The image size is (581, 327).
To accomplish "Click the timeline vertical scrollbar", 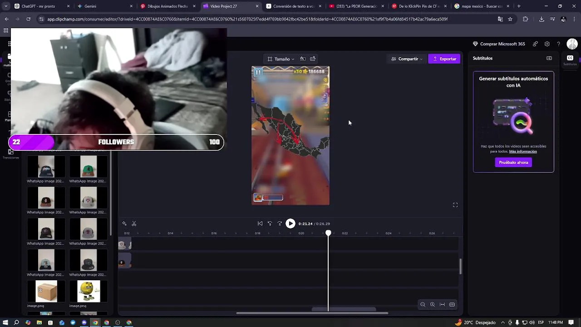I will coord(460,266).
